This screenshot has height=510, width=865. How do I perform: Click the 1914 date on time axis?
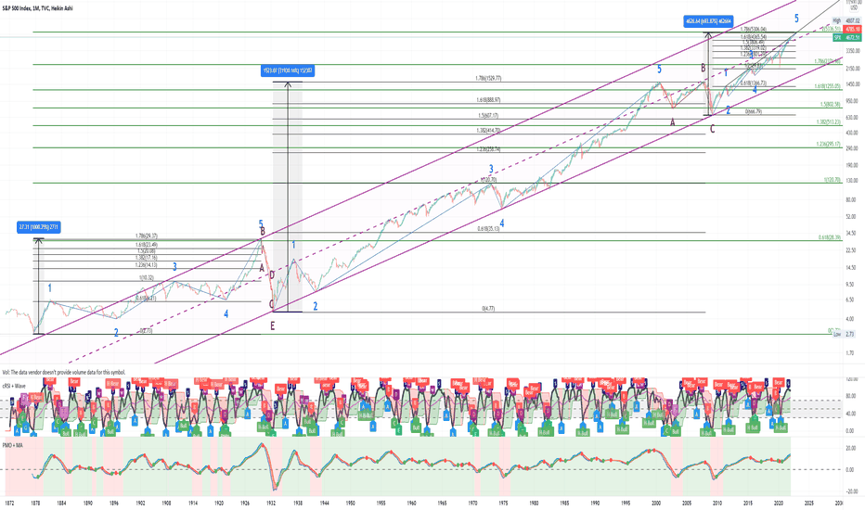tap(192, 504)
